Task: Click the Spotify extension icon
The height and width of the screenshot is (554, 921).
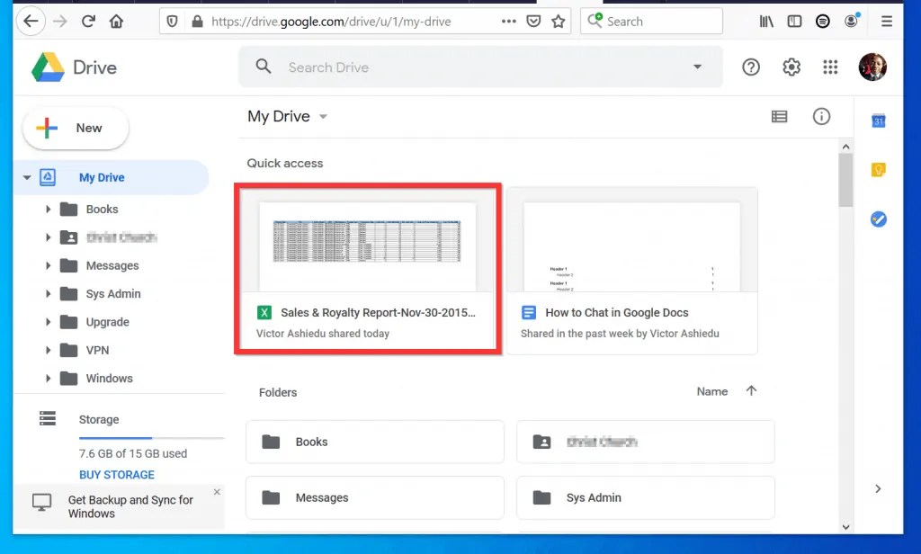Action: click(x=822, y=20)
